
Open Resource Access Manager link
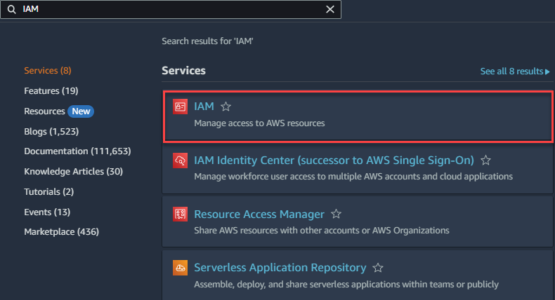point(259,214)
